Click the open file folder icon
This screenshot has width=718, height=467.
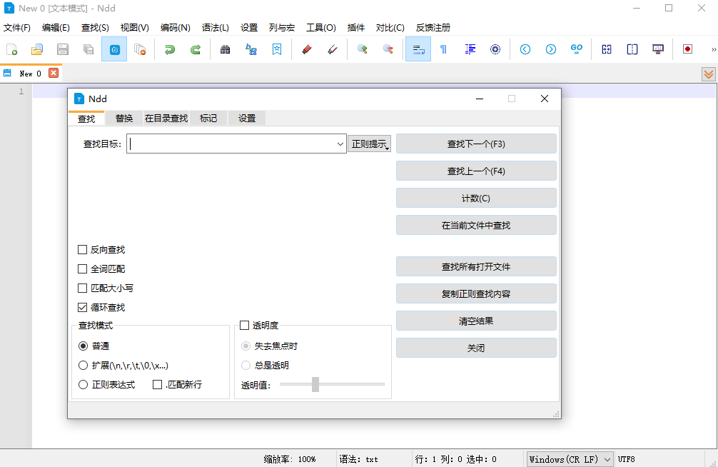click(37, 49)
